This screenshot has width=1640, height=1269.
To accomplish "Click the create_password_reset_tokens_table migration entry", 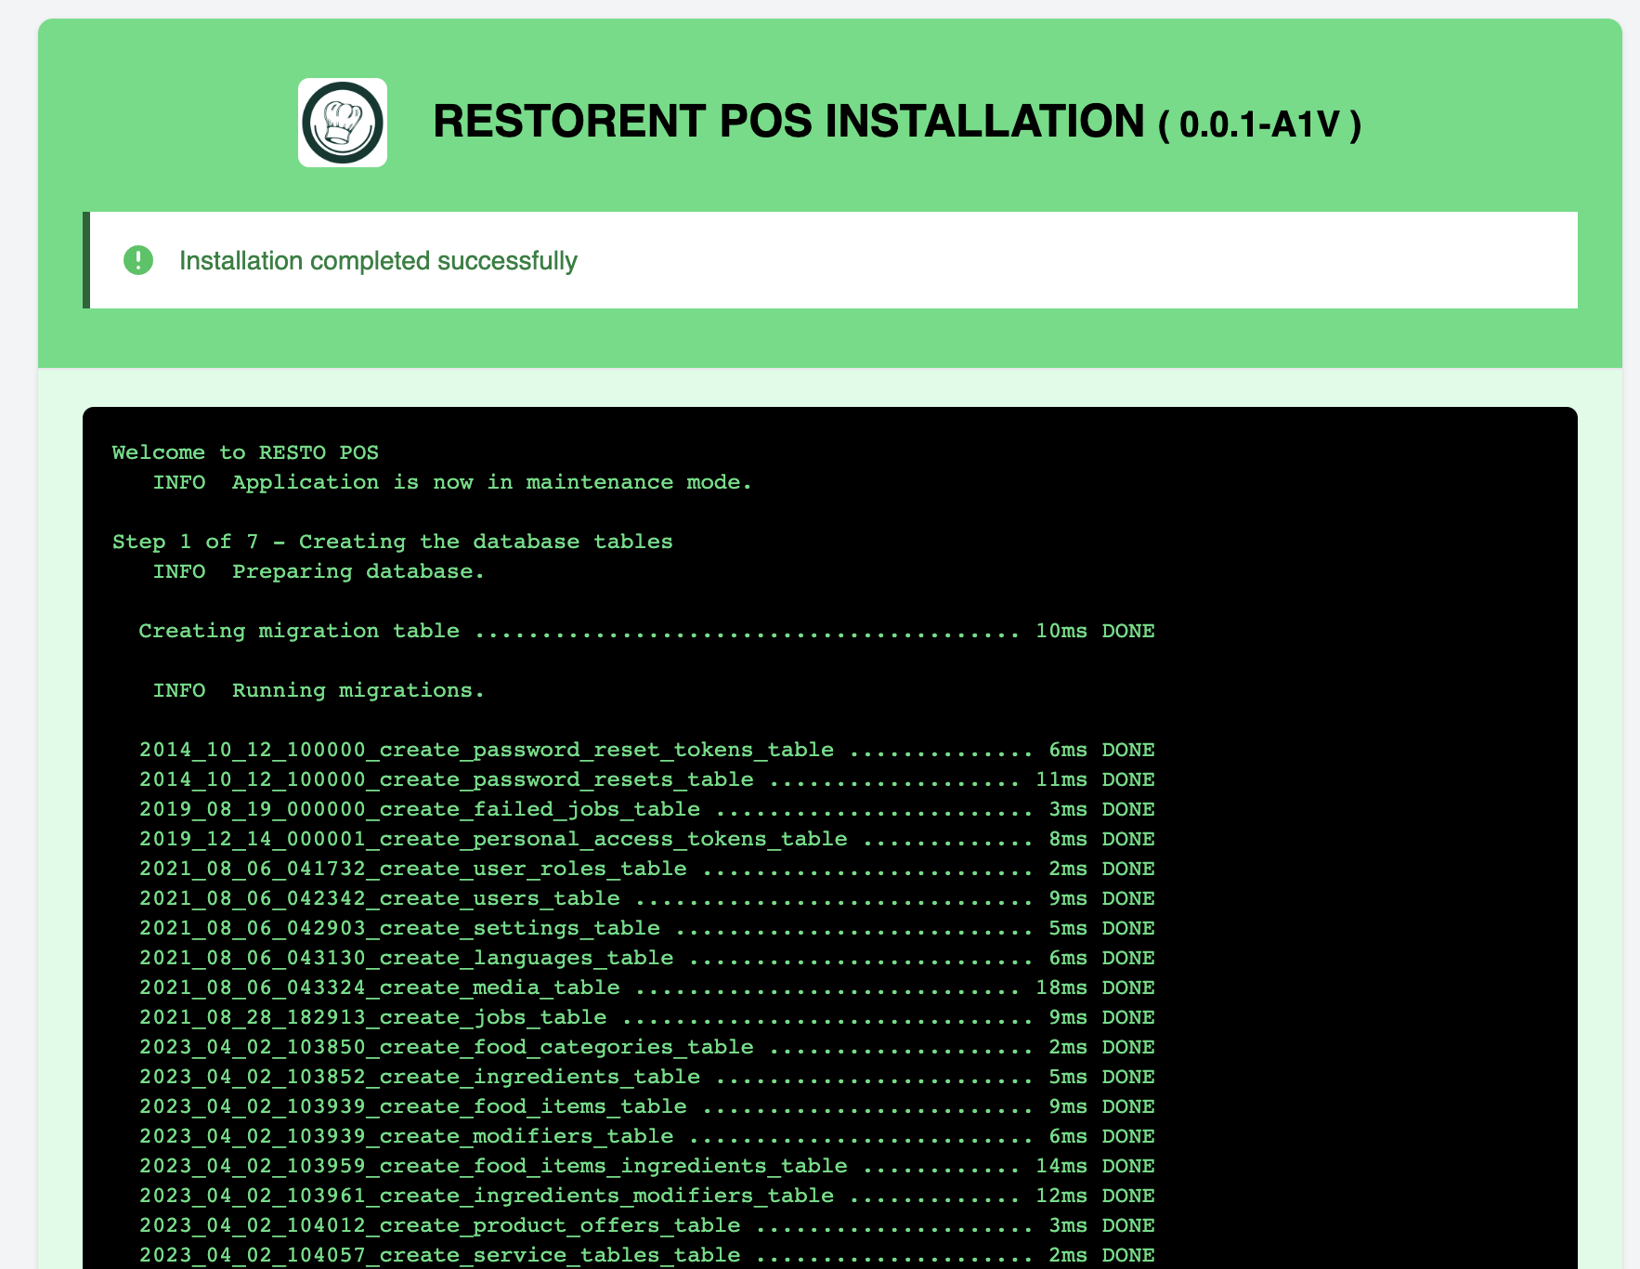I will tap(486, 750).
